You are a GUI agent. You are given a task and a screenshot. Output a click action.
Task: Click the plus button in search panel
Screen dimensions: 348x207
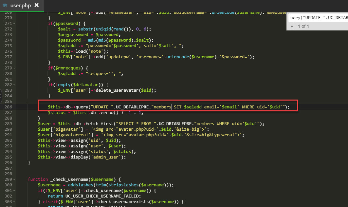(x=292, y=26)
